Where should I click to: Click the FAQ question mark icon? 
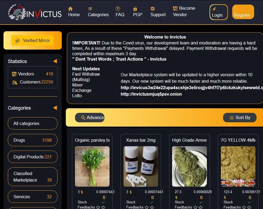(x=118, y=9)
